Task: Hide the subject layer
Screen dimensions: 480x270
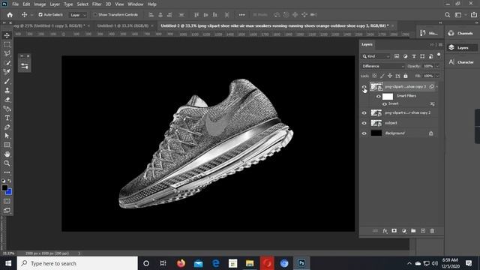Action: pyautogui.click(x=364, y=123)
